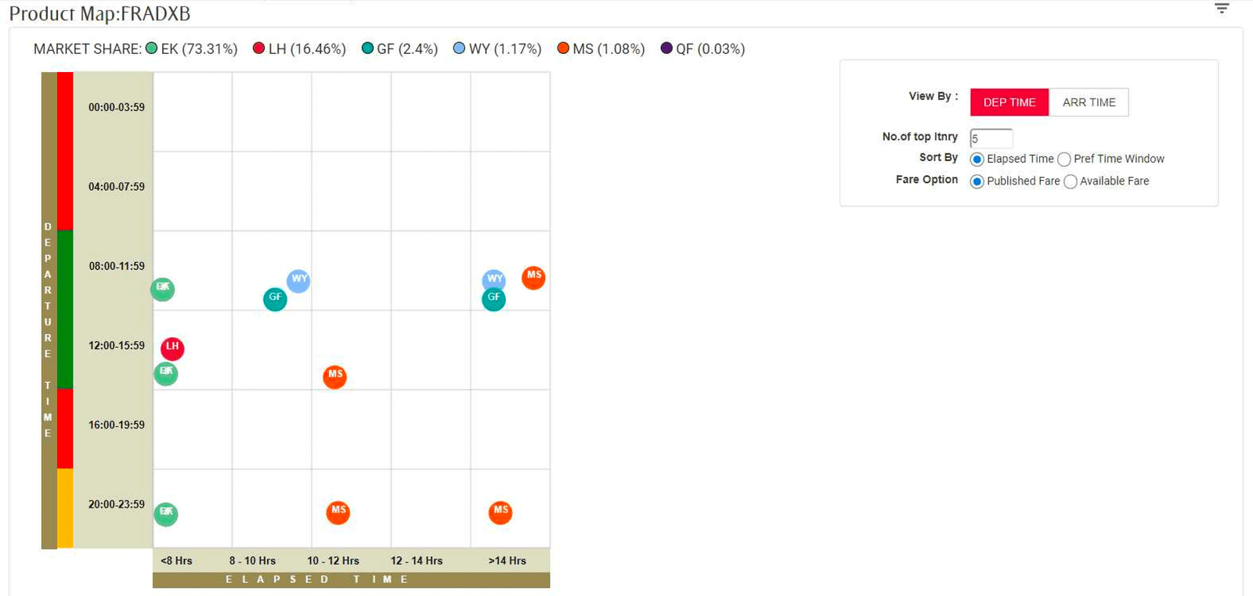Image resolution: width=1253 pixels, height=596 pixels.
Task: Click the 8 - 10 Hrs column label
Action: [252, 561]
